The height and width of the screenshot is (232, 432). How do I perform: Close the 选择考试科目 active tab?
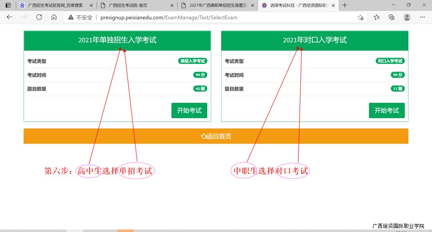(x=333, y=5)
